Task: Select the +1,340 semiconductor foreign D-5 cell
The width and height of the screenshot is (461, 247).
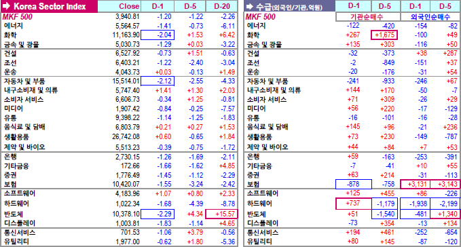Action: pos(445,214)
